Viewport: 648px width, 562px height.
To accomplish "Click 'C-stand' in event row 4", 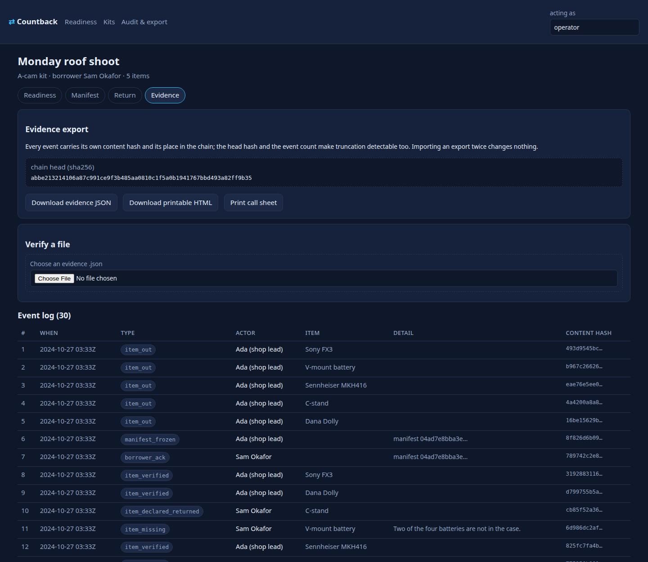I will [317, 403].
